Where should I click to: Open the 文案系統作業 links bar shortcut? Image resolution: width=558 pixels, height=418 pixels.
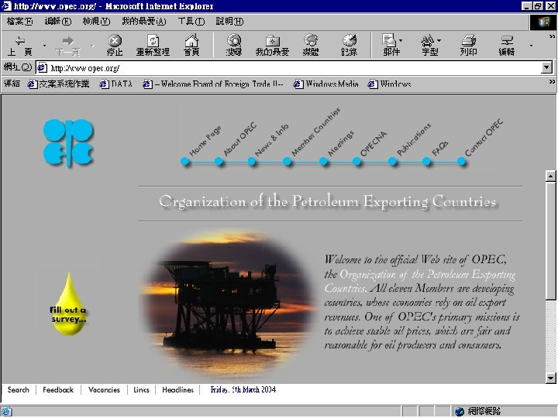(59, 84)
